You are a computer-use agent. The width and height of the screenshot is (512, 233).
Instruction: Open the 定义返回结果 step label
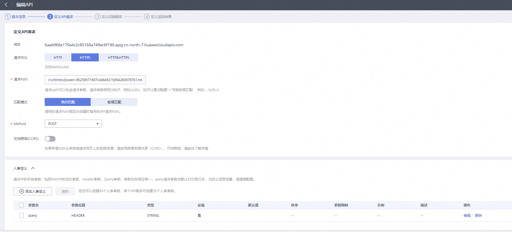161,17
